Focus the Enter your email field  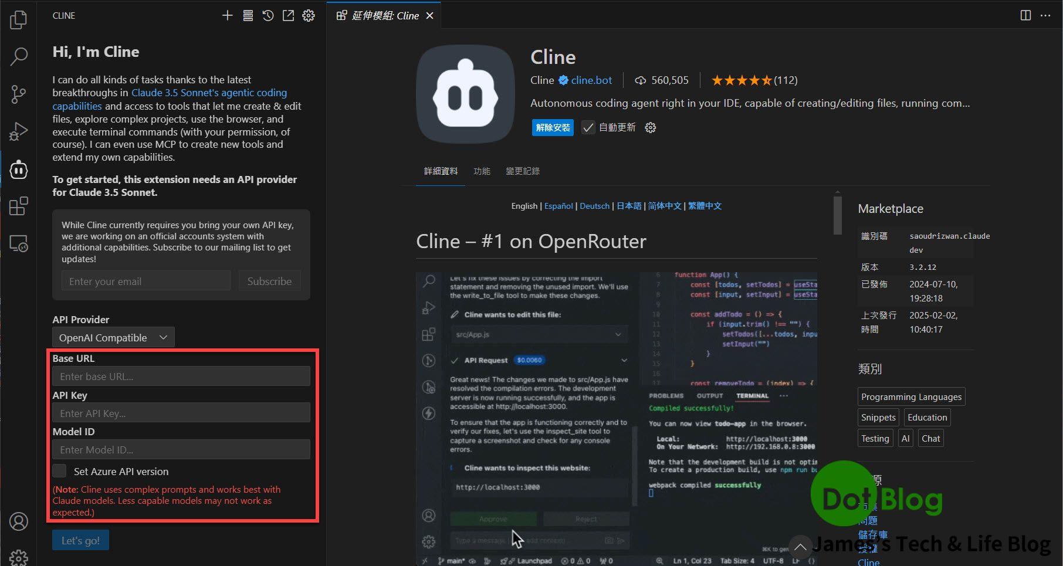coord(146,281)
